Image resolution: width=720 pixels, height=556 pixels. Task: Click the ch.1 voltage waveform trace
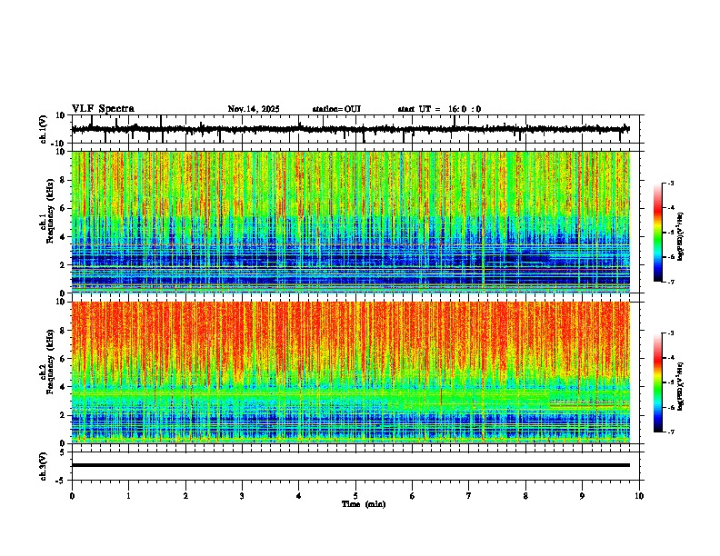point(350,129)
